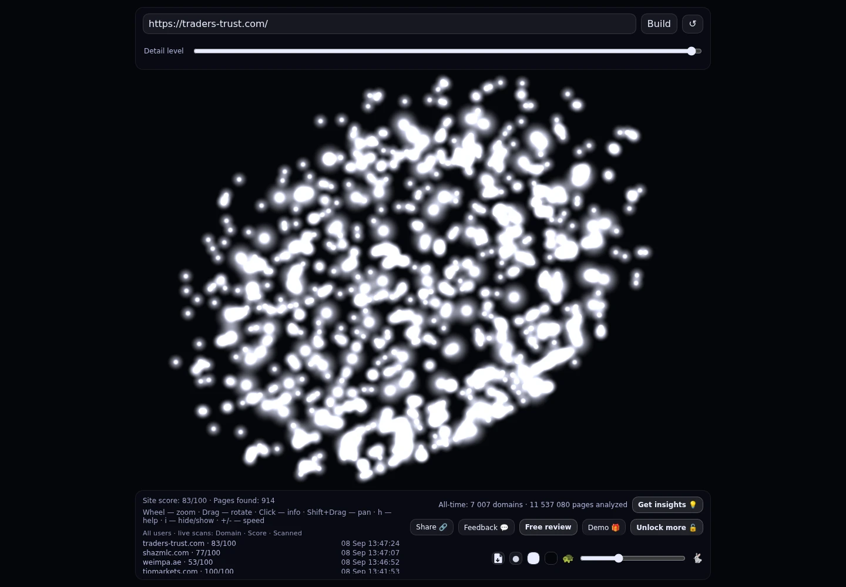846x587 pixels.
Task: Focus the URL input field
Action: click(x=390, y=24)
